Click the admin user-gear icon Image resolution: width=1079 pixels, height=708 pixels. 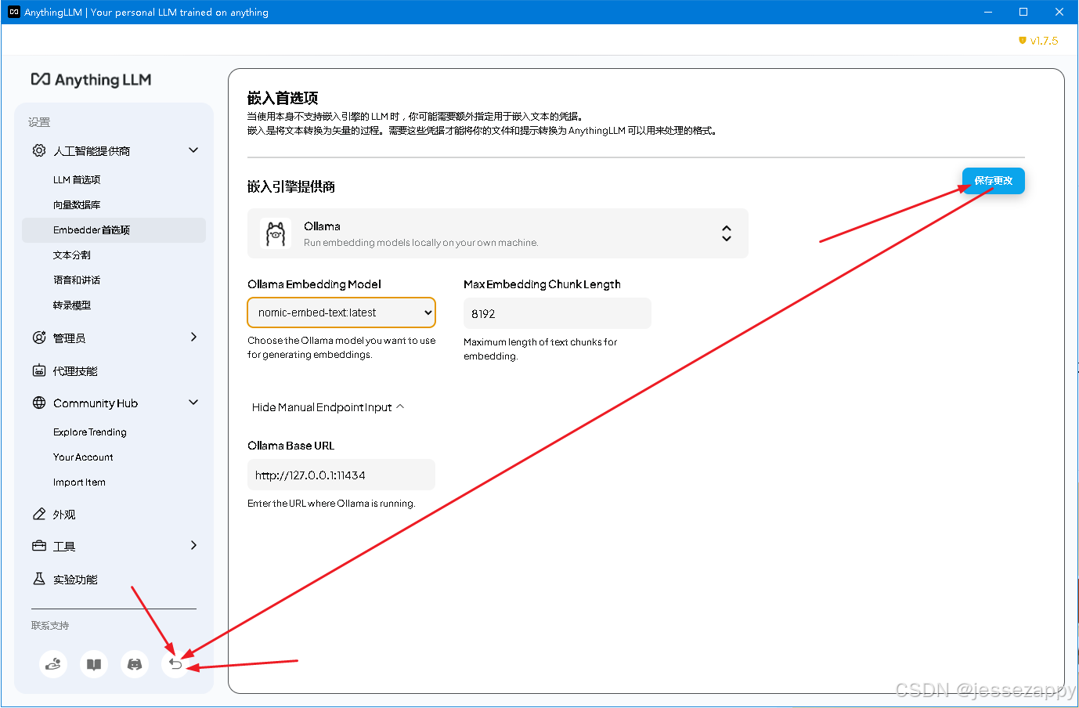point(39,338)
